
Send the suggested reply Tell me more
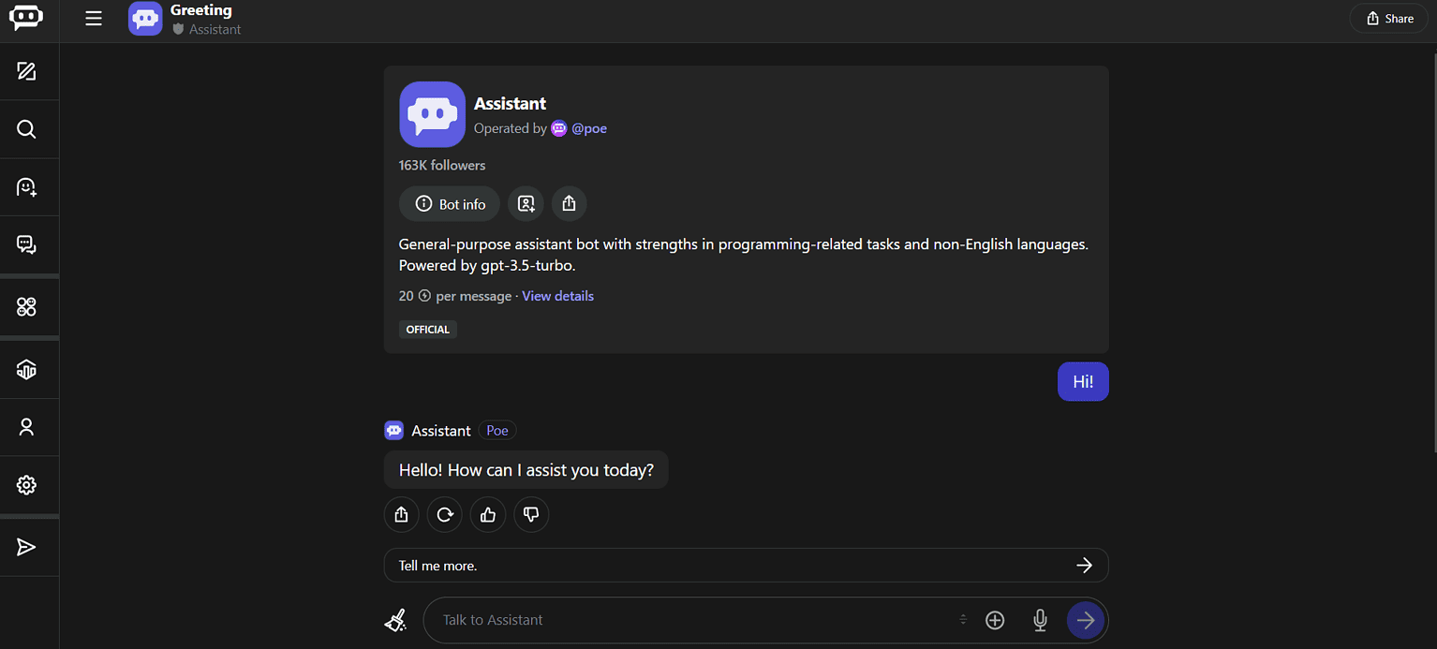click(x=747, y=565)
